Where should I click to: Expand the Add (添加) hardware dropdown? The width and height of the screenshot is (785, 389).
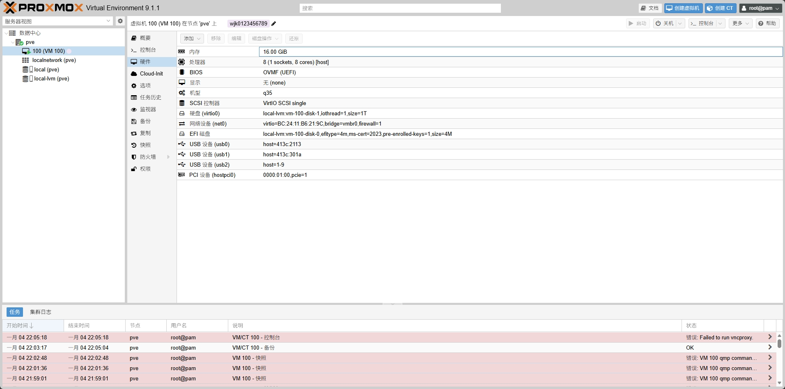(x=192, y=39)
